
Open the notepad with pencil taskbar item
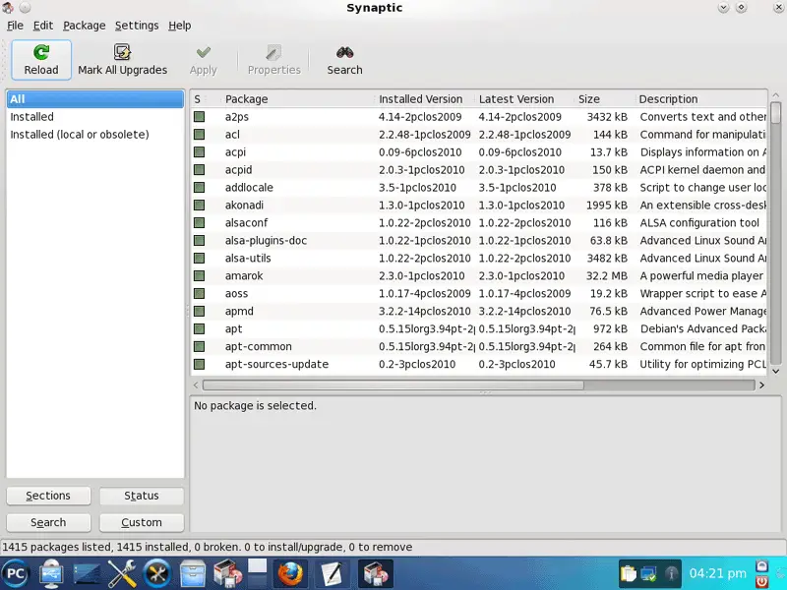332,573
